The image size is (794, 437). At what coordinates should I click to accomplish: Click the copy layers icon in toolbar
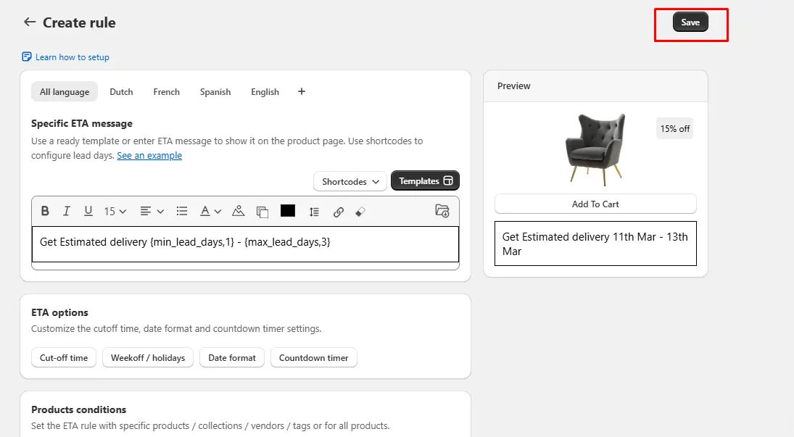(x=262, y=212)
